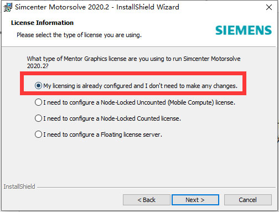The image size is (279, 212).
Task: Click the License Information heading
Action: [42, 23]
